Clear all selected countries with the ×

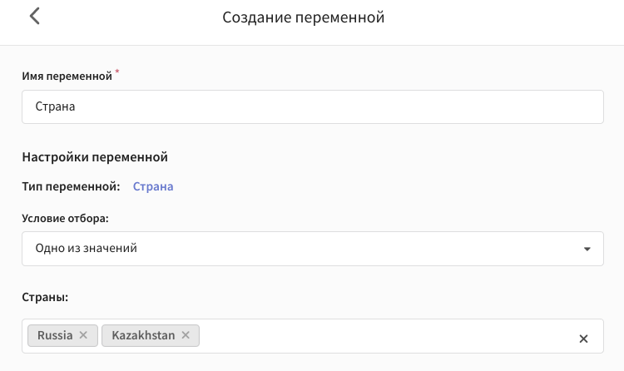point(583,339)
